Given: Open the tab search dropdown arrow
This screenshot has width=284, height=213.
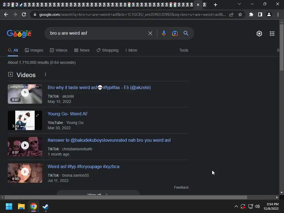Looking at the screenshot, I should pyautogui.click(x=239, y=4).
